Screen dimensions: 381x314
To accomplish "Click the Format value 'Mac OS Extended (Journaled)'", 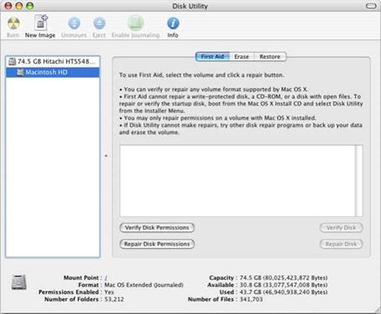I will (x=144, y=285).
